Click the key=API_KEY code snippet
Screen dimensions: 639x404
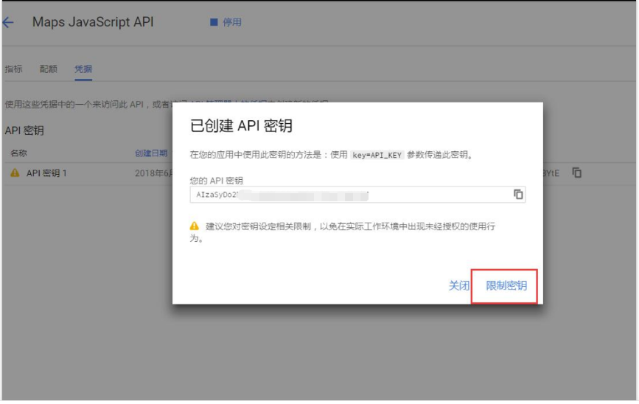(377, 156)
